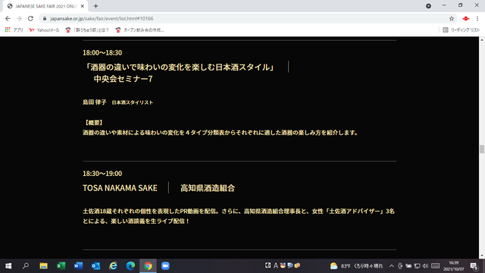Click the 18:00～18:30 time label
The width and height of the screenshot is (485, 273).
(102, 52)
